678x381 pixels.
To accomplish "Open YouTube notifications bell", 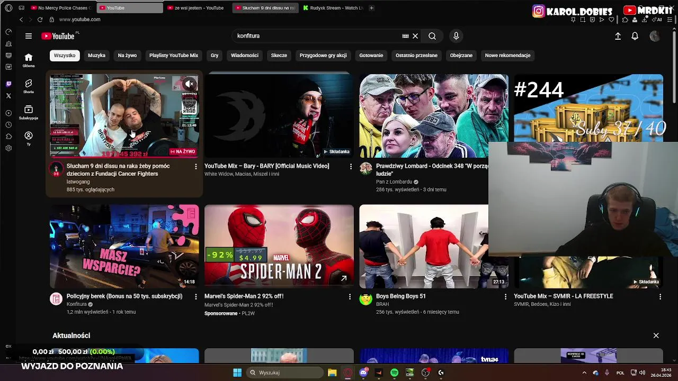I will click(x=635, y=36).
